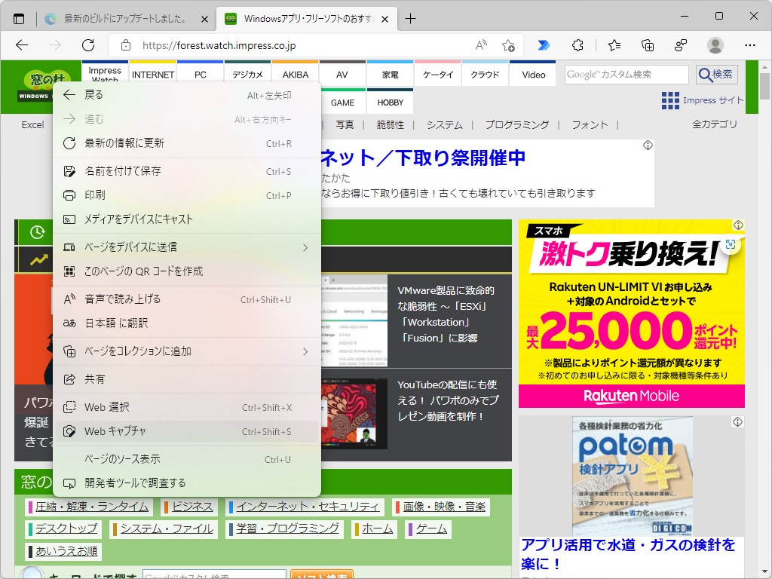This screenshot has height=579, width=772.
Task: Open the ellipsis settings menu
Action: pyautogui.click(x=752, y=45)
